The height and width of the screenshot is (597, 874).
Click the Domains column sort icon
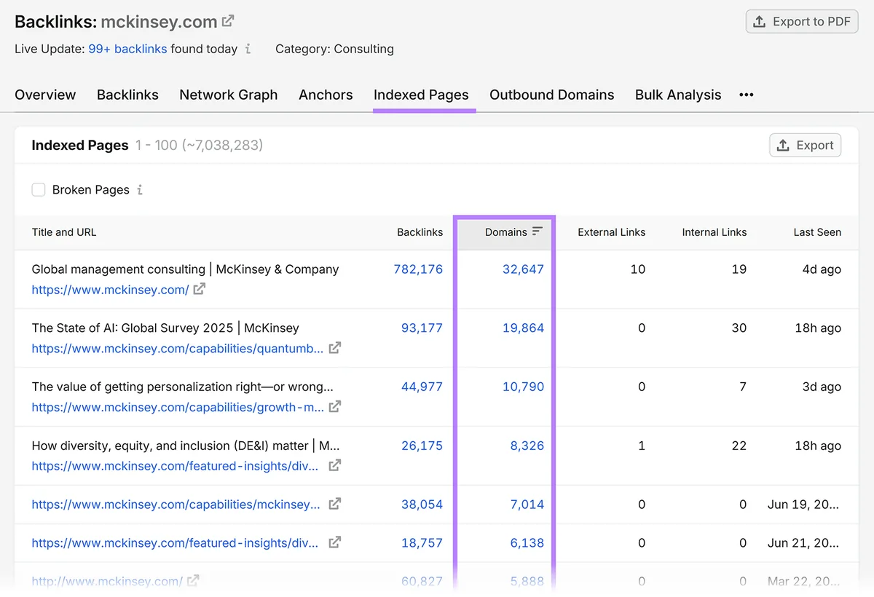coord(538,232)
